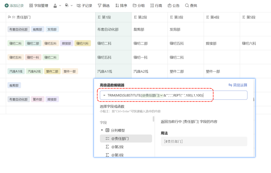Screen dimensions: 271x173
Task: Open 字段管理 field management
Action: pyautogui.click(x=39, y=6)
